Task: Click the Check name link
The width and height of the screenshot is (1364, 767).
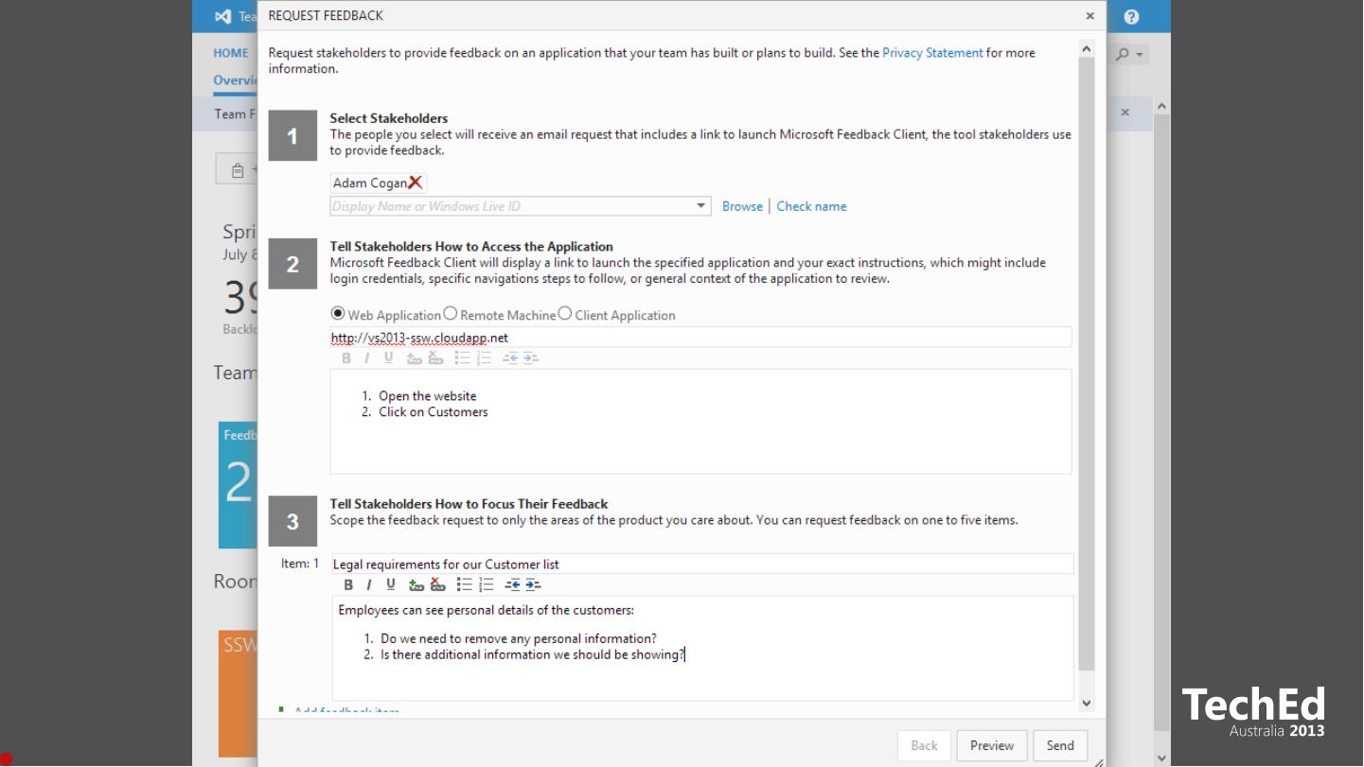Action: 811,206
